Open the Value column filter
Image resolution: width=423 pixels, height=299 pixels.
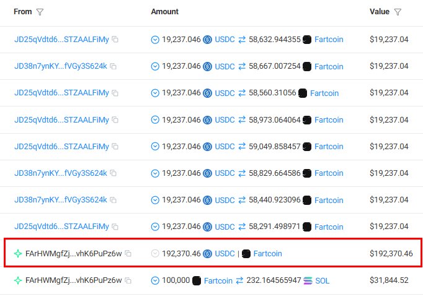[x=398, y=12]
